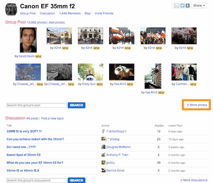Open the plaza facade photo by 42n4

click(x=90, y=36)
